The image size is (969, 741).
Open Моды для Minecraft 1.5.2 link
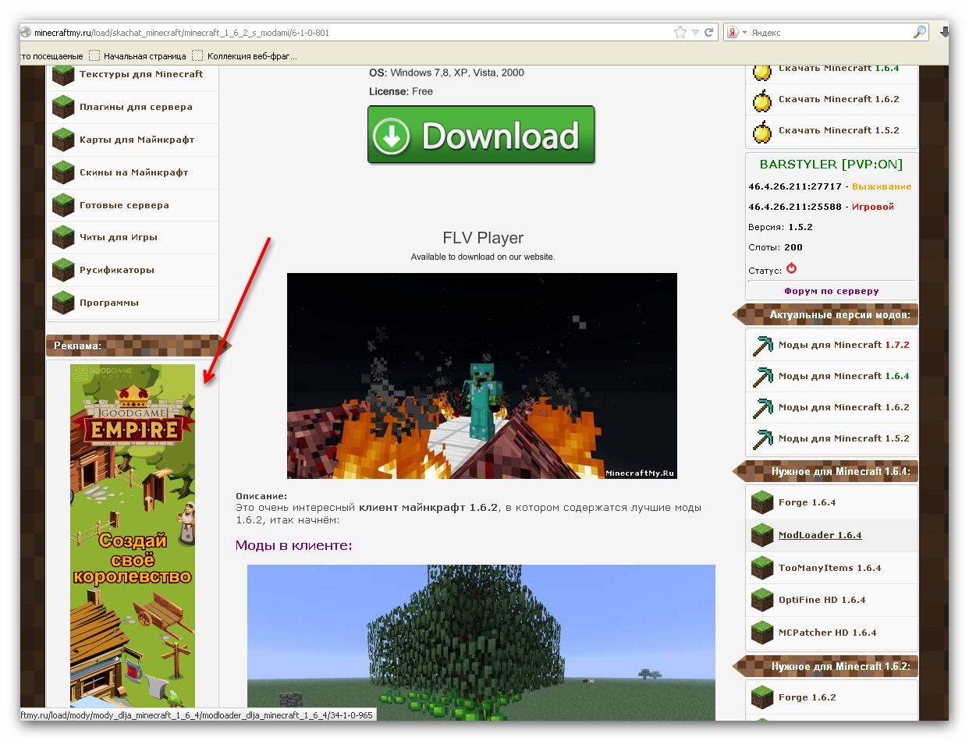[x=844, y=438]
